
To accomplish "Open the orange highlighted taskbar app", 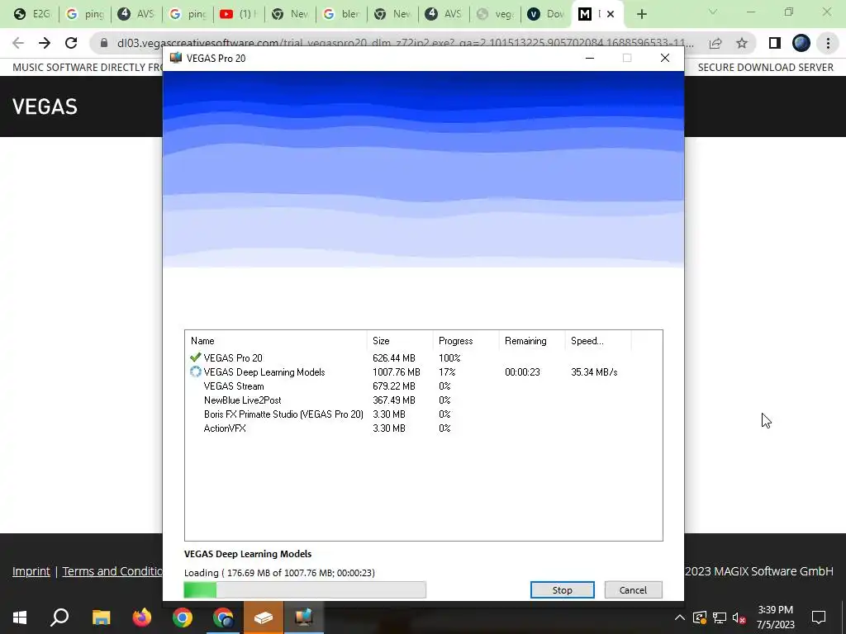I will pyautogui.click(x=264, y=617).
